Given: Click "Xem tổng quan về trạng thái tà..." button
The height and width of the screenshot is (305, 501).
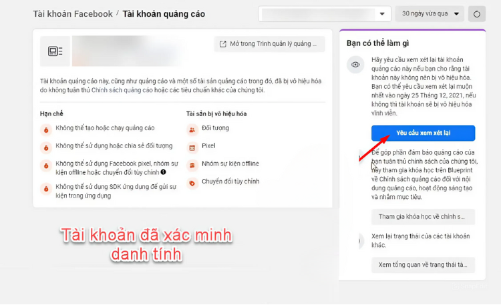Looking at the screenshot, I should pyautogui.click(x=423, y=265).
